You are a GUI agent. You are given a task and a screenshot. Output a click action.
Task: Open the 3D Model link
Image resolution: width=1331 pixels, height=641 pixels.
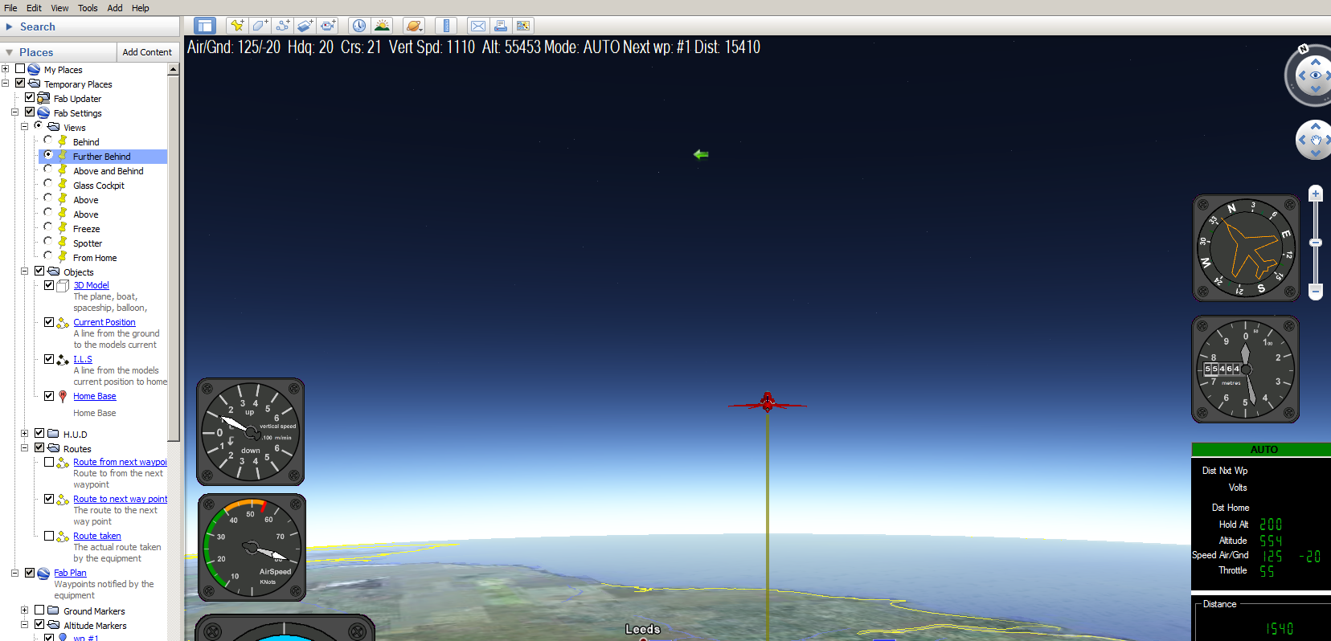point(91,285)
